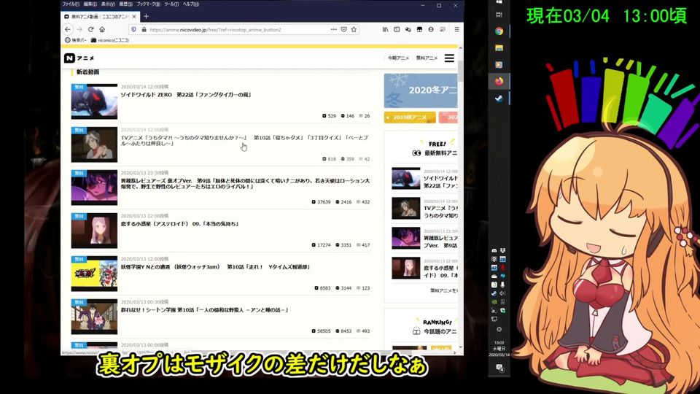The height and width of the screenshot is (394, 700).
Task: Open 妖怪学園Y 第10話 title
Action: [x=215, y=267]
